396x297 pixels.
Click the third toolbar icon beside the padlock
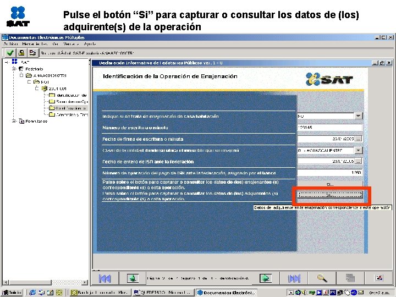[32, 53]
